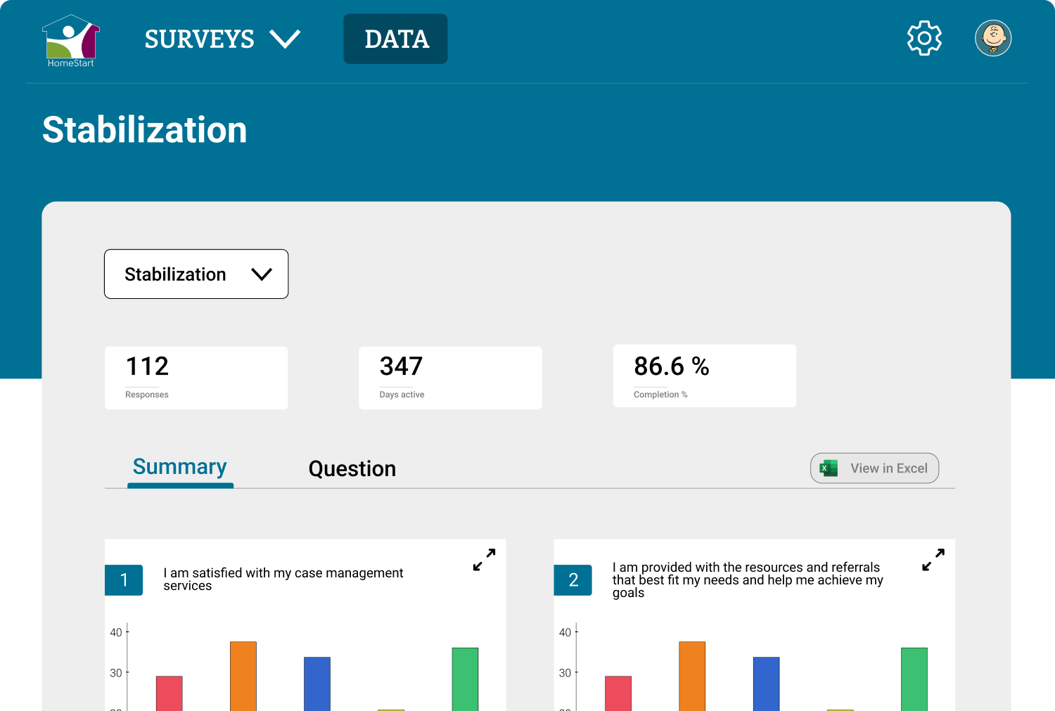Switch to the Question tab

(x=352, y=469)
